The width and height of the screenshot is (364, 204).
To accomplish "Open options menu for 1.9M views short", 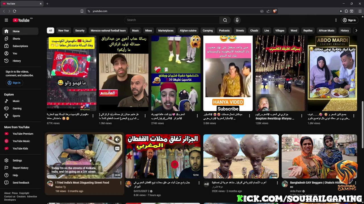I will 145,116.
